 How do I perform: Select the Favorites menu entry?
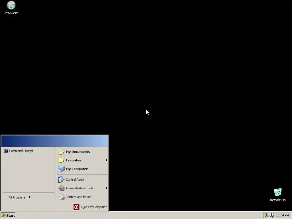coord(83,160)
